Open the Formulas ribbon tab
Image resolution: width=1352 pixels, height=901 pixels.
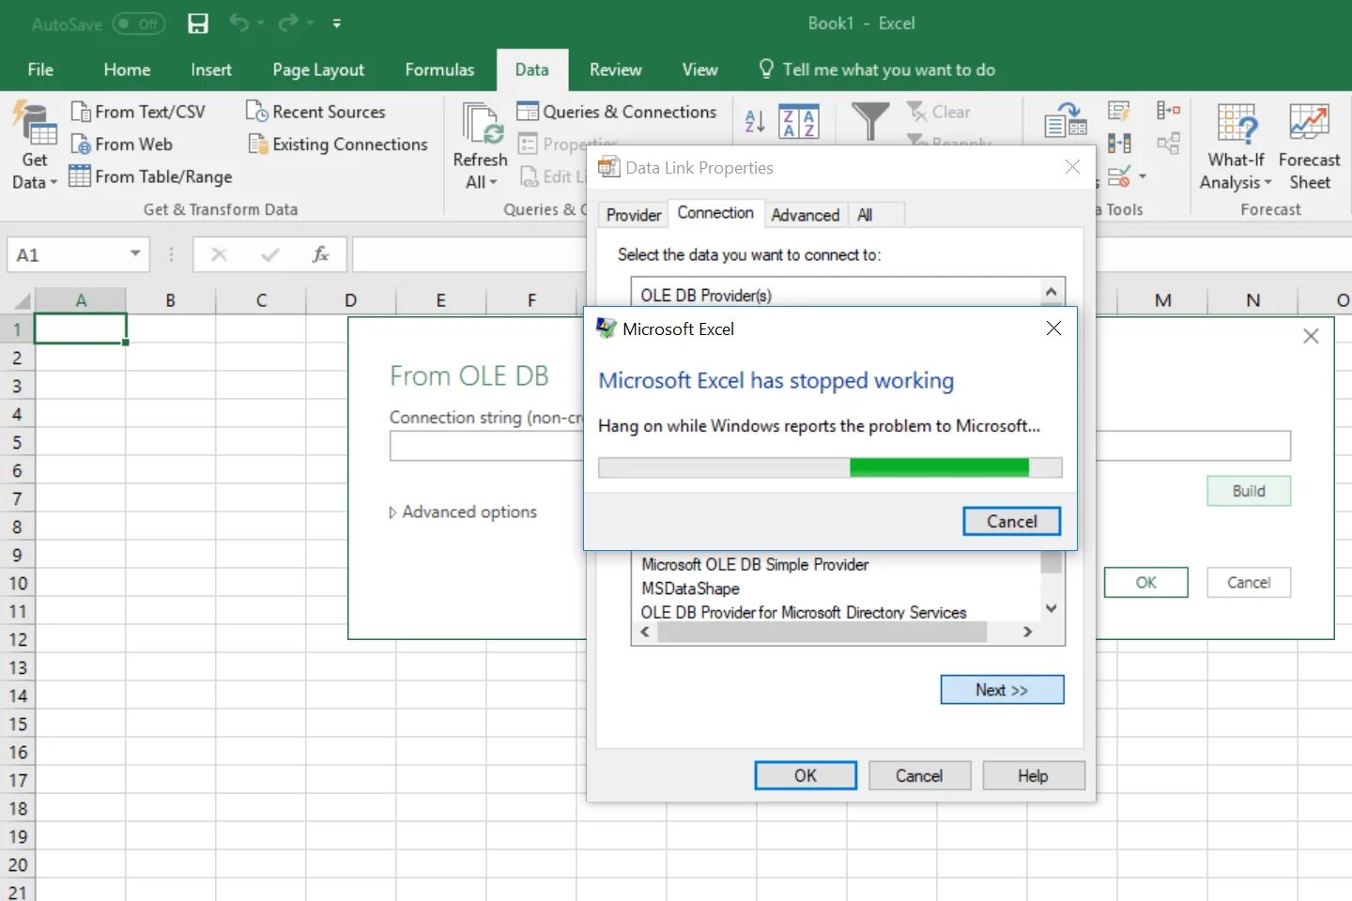pyautogui.click(x=439, y=69)
